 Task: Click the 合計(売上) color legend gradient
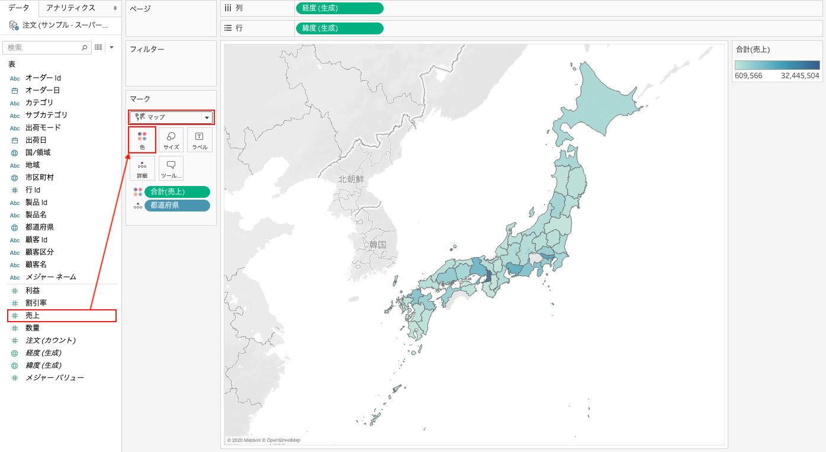777,65
